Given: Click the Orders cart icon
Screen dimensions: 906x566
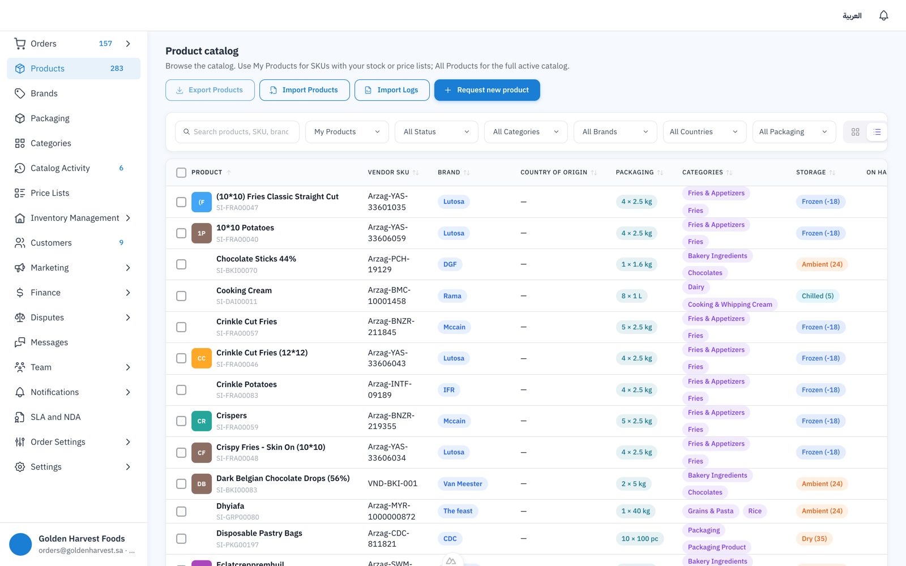Looking at the screenshot, I should pyautogui.click(x=20, y=44).
